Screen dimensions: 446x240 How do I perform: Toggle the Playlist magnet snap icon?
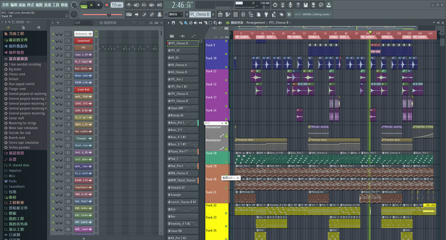tap(173, 23)
